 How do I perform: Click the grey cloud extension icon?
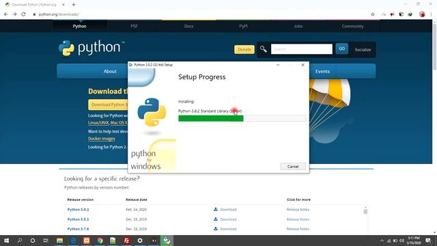(x=384, y=14)
